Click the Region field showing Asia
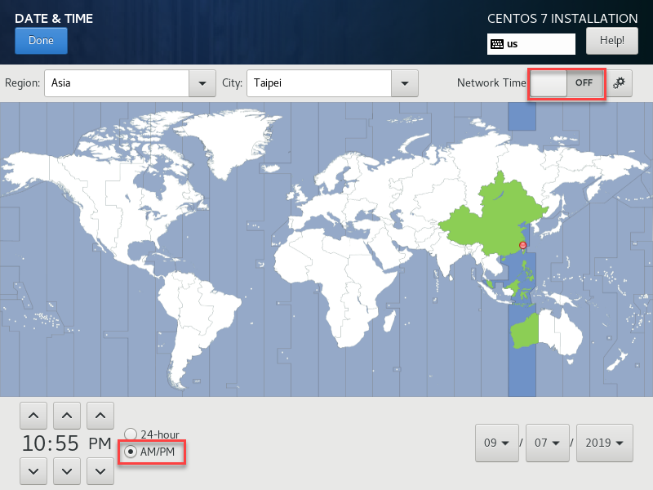The height and width of the screenshot is (490, 653). coord(117,83)
